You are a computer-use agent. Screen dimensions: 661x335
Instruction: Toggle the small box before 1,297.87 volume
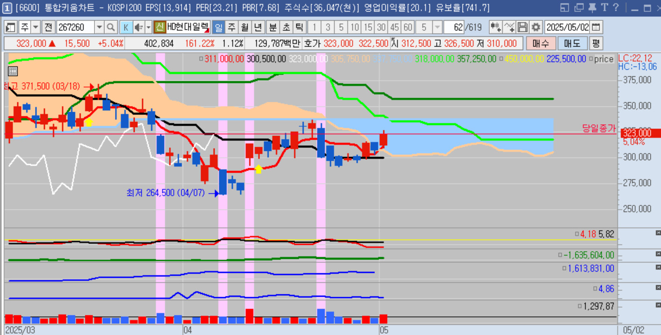click(580, 306)
